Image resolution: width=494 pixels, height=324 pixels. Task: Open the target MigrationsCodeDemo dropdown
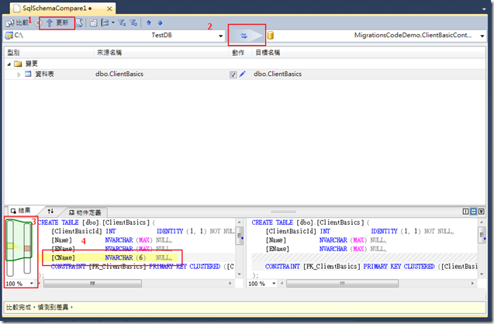point(482,36)
